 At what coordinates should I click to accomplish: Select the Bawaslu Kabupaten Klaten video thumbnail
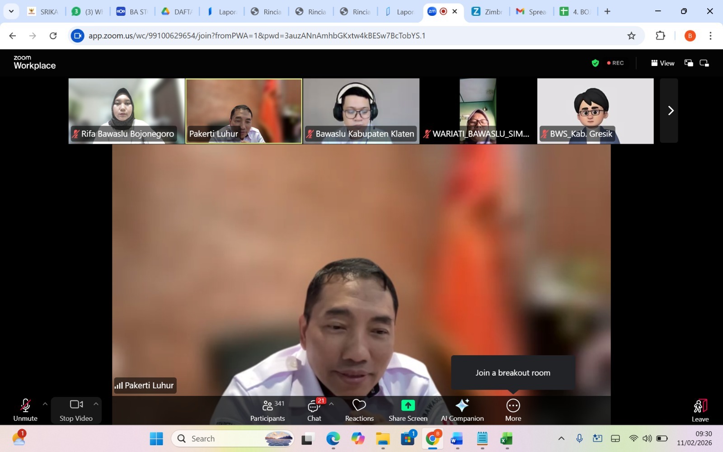click(361, 111)
